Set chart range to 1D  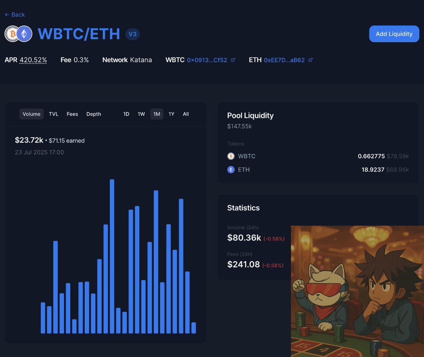[x=126, y=114]
